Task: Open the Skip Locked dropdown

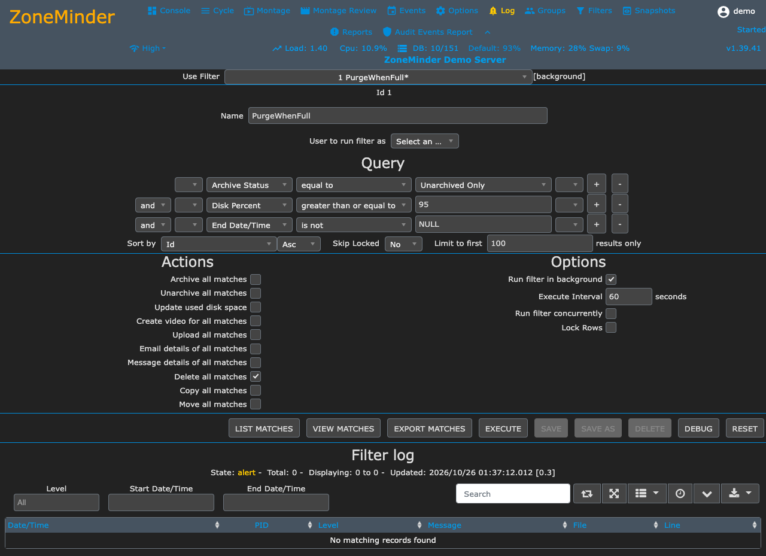Action: [404, 244]
